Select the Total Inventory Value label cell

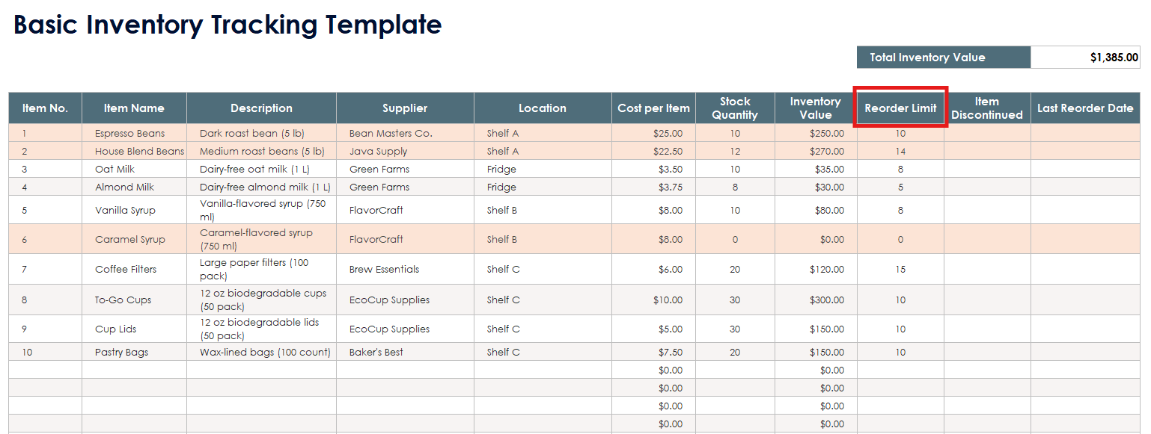pyautogui.click(x=943, y=58)
